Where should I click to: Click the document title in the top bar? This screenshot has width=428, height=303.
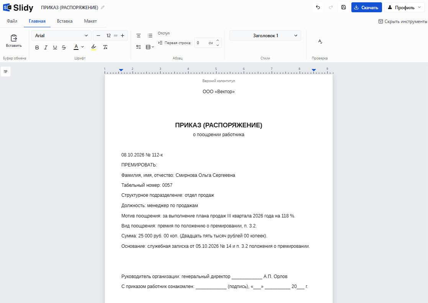[70, 7]
